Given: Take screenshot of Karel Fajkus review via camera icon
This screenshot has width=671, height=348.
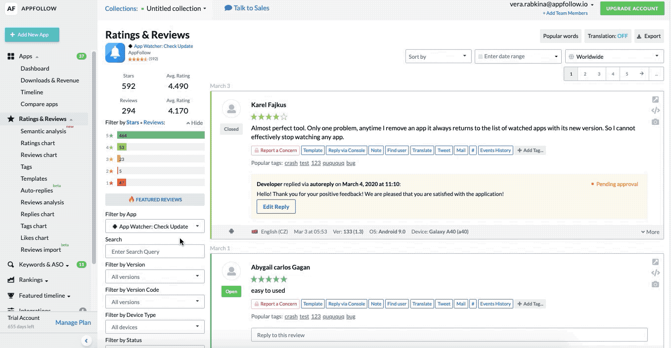Looking at the screenshot, I should (x=655, y=122).
